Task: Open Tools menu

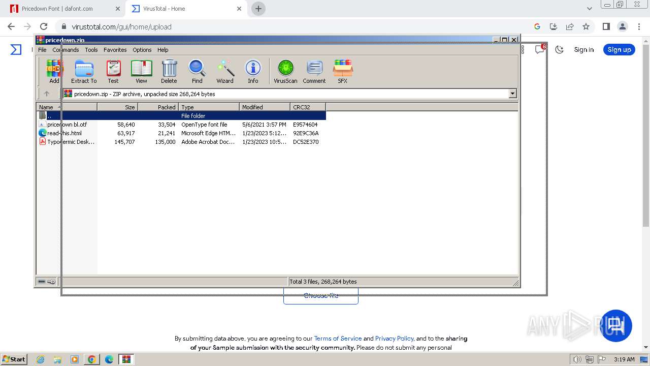Action: (x=91, y=50)
